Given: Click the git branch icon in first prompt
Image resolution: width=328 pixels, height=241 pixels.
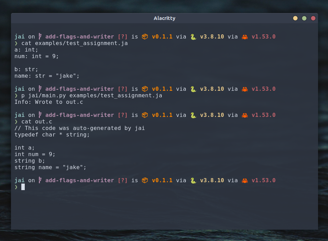Looking at the screenshot, I should point(40,36).
